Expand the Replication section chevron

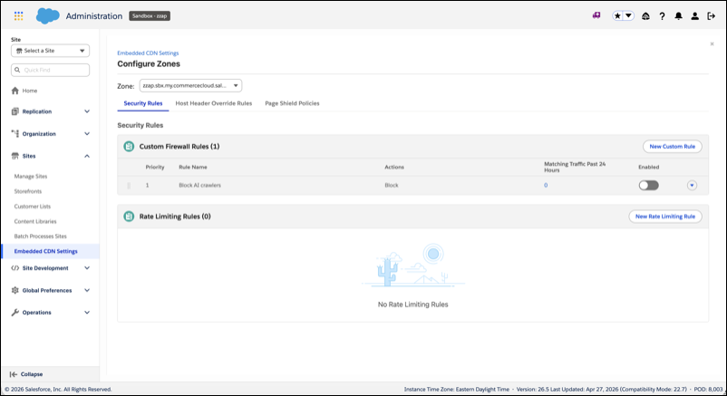pos(87,111)
